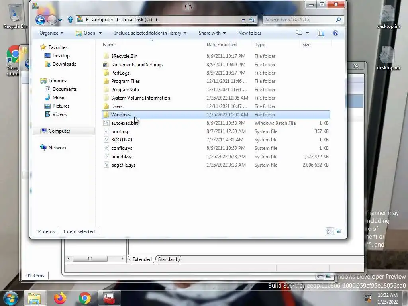Launch Firefox from the taskbar
408x306 pixels.
(60, 298)
